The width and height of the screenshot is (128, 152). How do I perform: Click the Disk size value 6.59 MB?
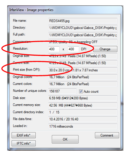pos(83,98)
